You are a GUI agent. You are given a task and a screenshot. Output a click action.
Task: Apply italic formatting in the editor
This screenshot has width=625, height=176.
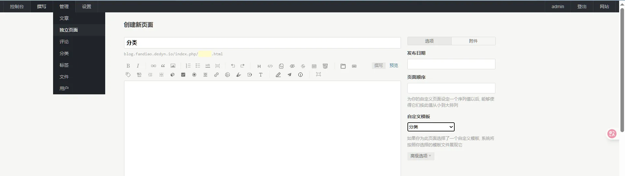coord(138,66)
